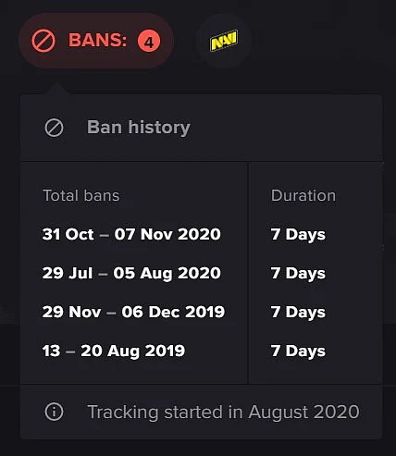Click the Duration column header
396x456 pixels.
point(303,195)
